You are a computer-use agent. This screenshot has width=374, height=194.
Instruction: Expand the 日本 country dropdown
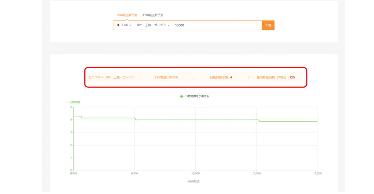tap(125, 25)
